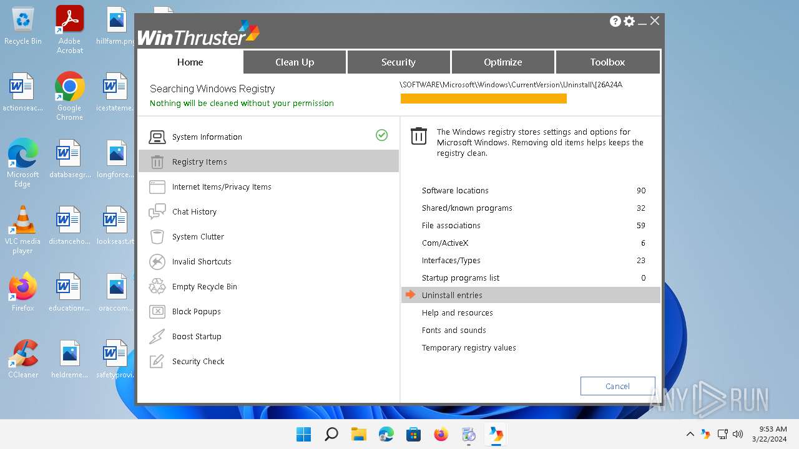Select the "Help and resources" row
Screen dimensions: 799x449
pos(531,313)
